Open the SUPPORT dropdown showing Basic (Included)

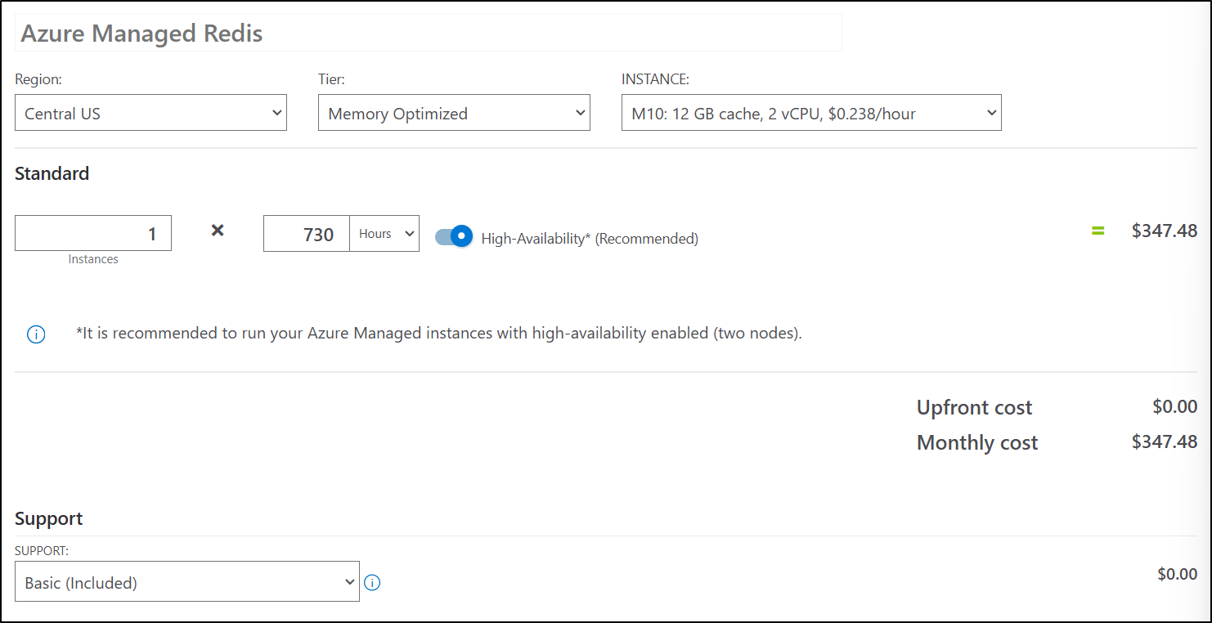187,582
